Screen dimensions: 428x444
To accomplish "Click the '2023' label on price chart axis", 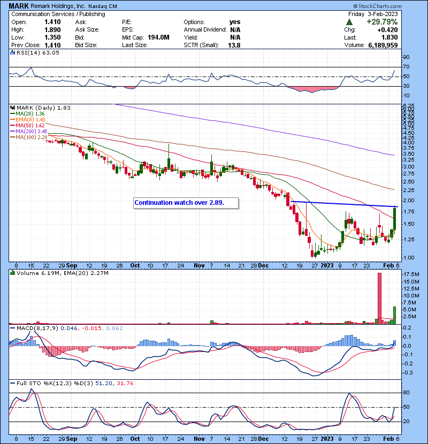I will coord(327,266).
